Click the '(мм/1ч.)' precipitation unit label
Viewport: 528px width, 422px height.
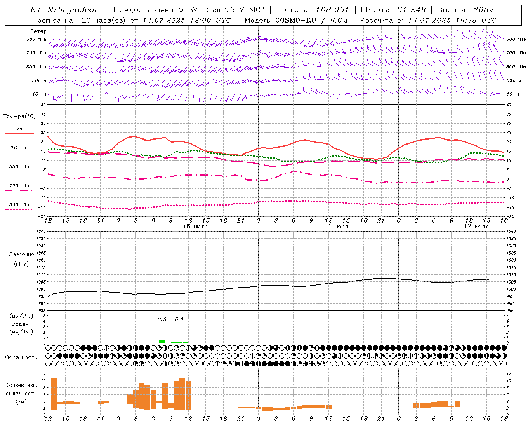point(21,332)
